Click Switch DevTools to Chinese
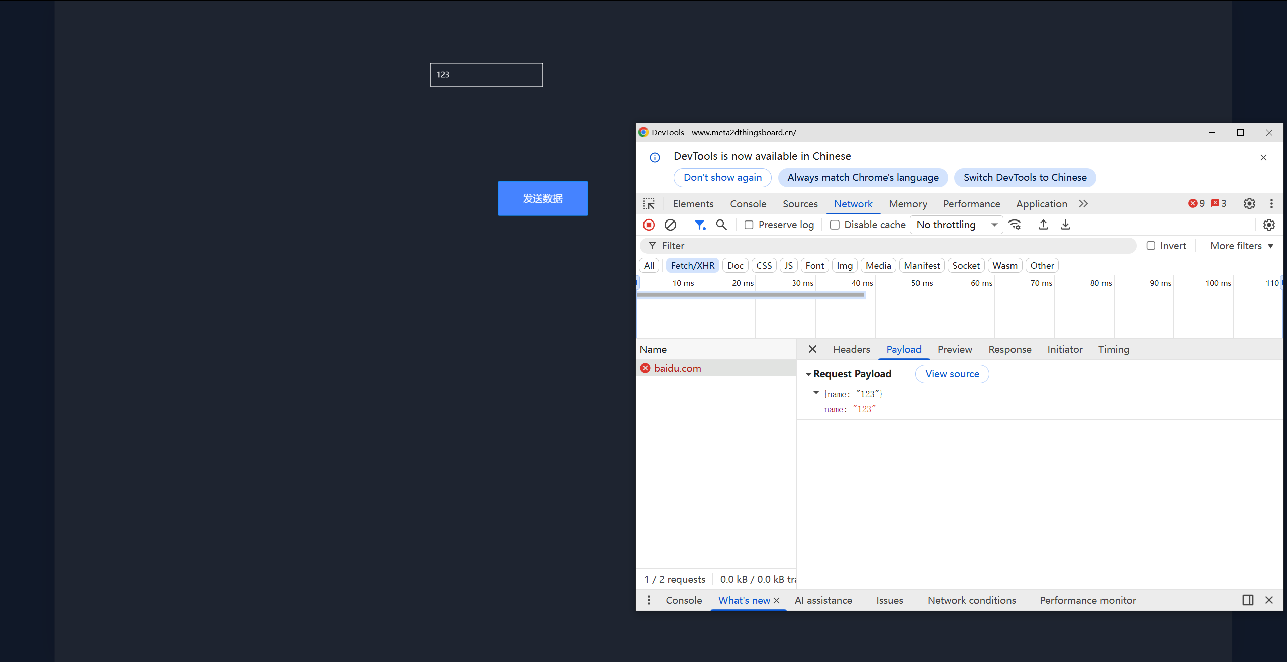 [1025, 177]
